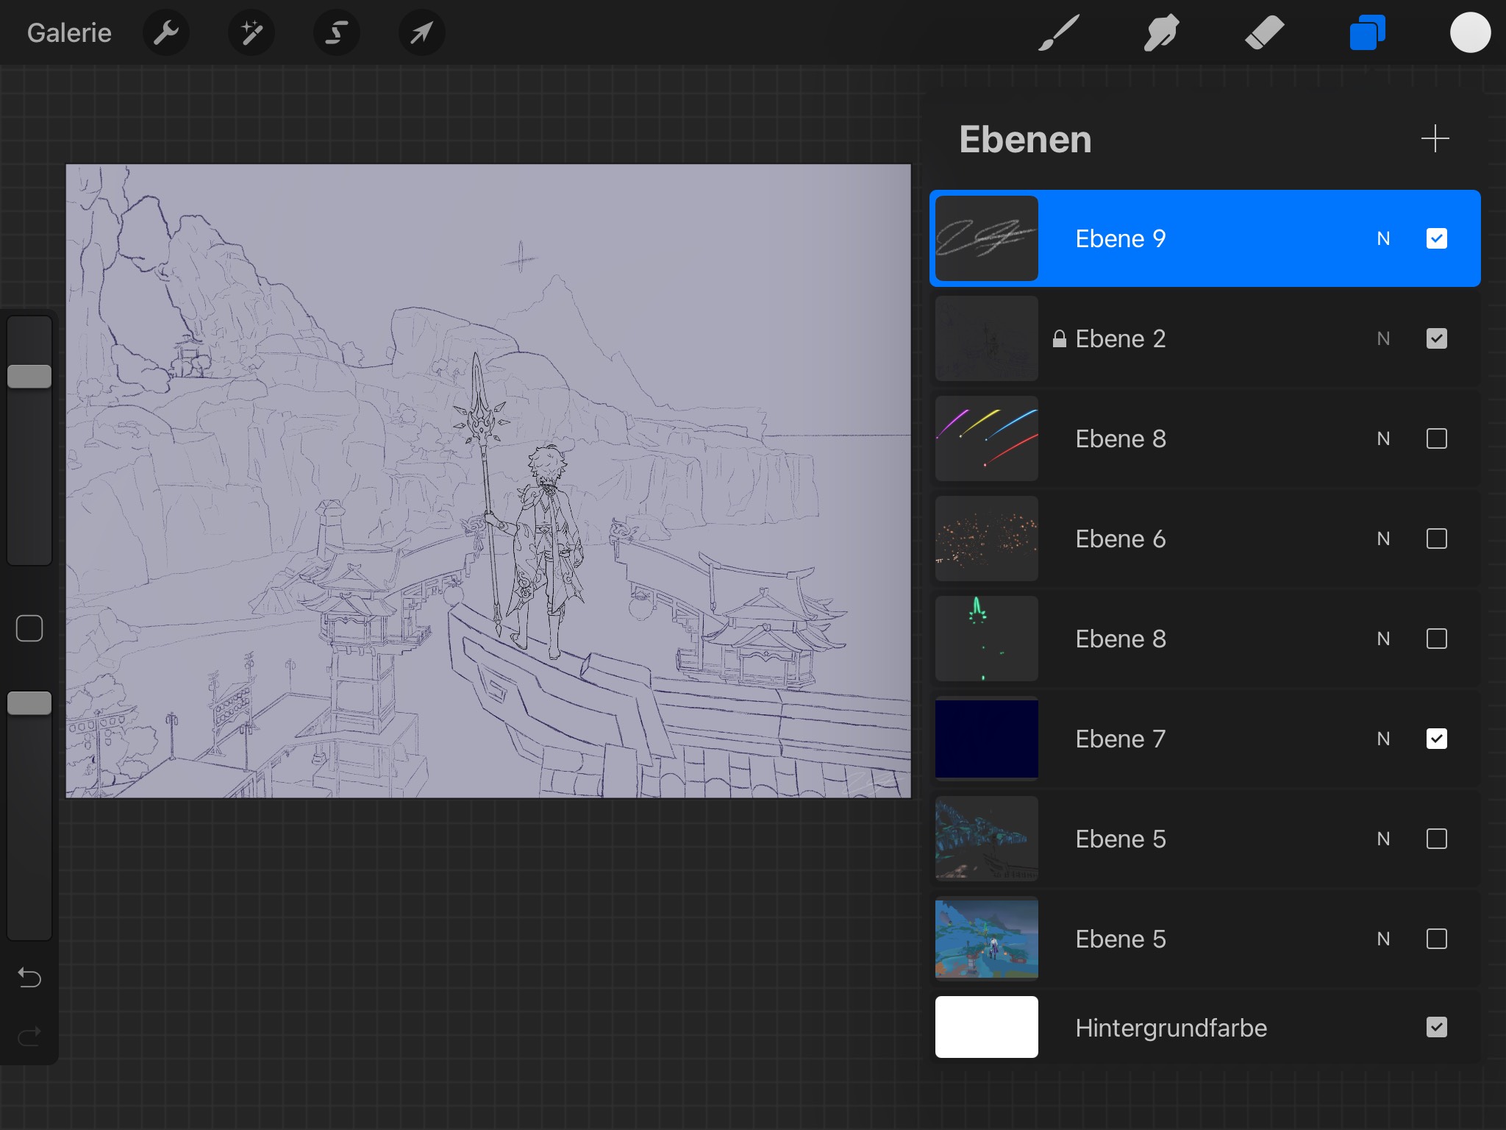1506x1130 pixels.
Task: Show the Ebene 8 layer with green sparkle
Action: point(1437,639)
